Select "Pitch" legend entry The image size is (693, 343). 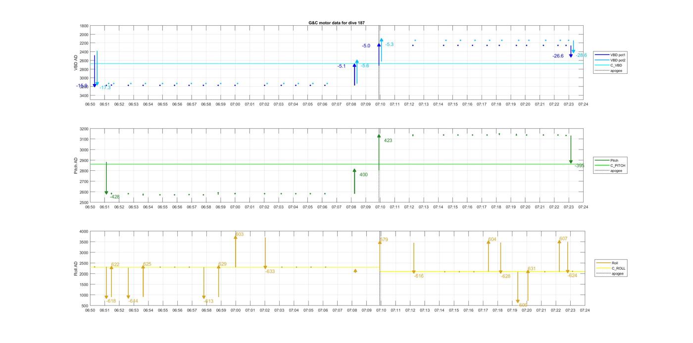tap(614, 160)
